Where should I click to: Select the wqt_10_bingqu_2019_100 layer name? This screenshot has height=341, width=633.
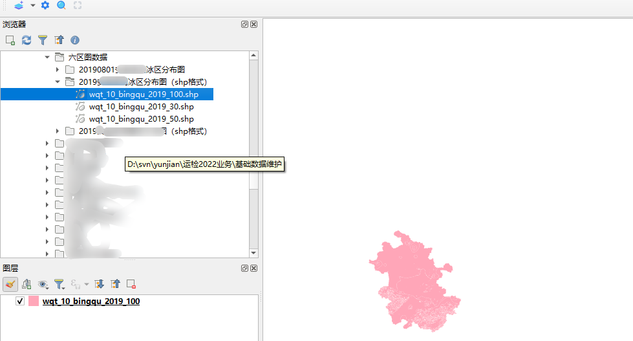point(91,302)
